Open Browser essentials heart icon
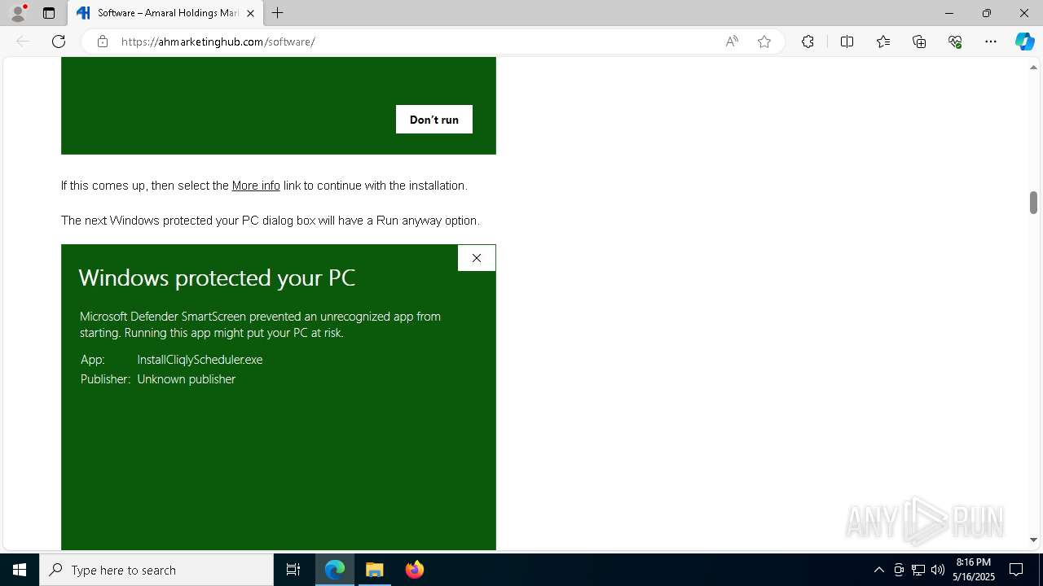Viewport: 1043px width, 586px height. tap(955, 42)
